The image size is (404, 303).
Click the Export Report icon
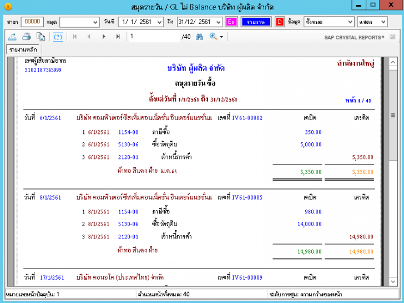click(x=12, y=37)
